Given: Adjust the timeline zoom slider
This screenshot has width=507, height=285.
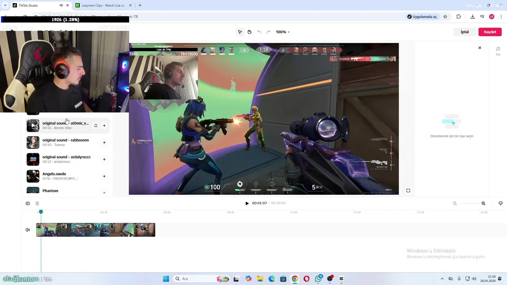Looking at the screenshot, I should click(469, 203).
